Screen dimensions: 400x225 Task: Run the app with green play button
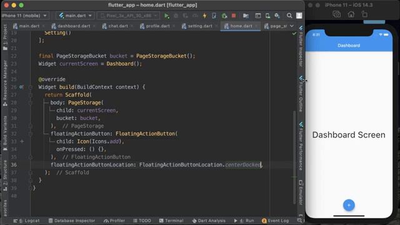pos(167,16)
